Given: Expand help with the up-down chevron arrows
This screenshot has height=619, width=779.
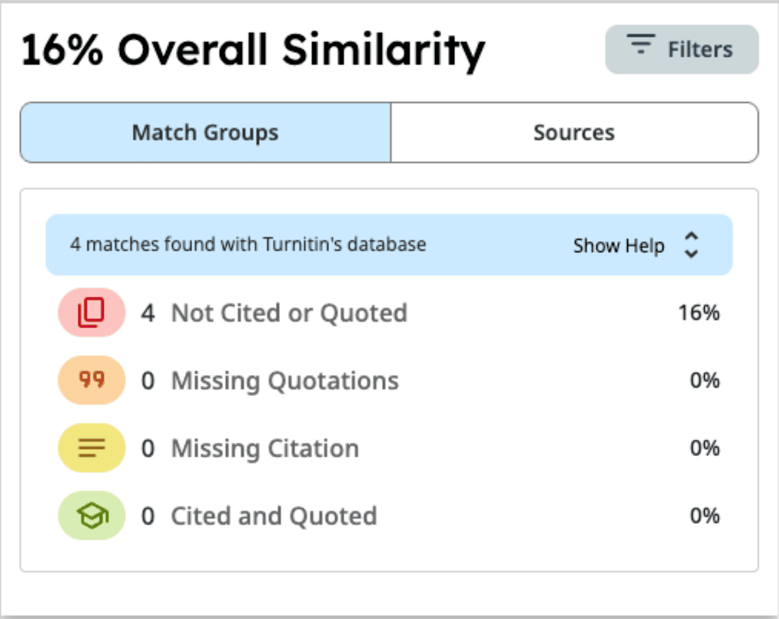Looking at the screenshot, I should [691, 245].
